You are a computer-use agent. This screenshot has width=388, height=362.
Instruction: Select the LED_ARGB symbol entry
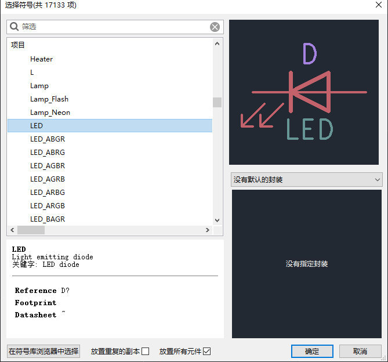point(110,206)
